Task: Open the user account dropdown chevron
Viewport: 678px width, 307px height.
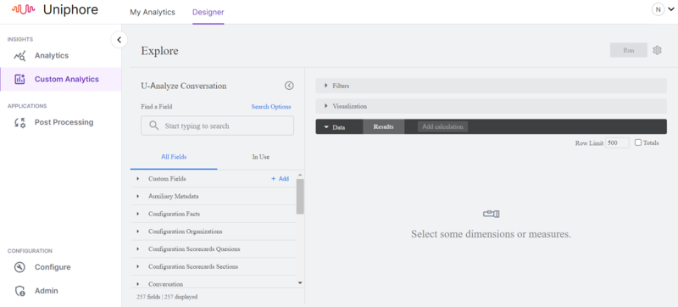Action: pos(671,9)
